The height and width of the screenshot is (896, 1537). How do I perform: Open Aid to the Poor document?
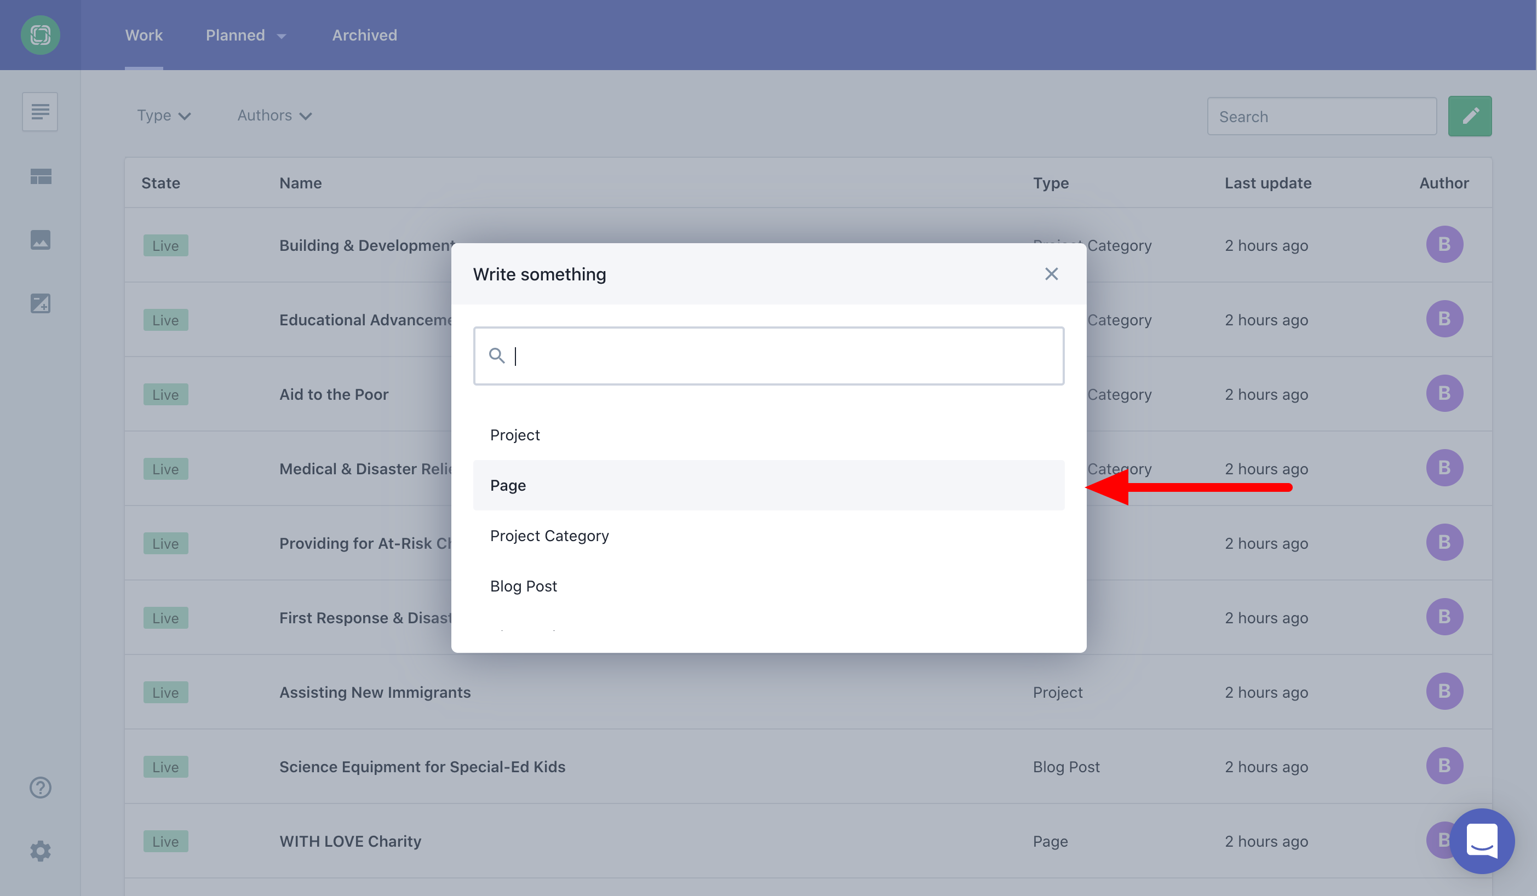tap(334, 395)
